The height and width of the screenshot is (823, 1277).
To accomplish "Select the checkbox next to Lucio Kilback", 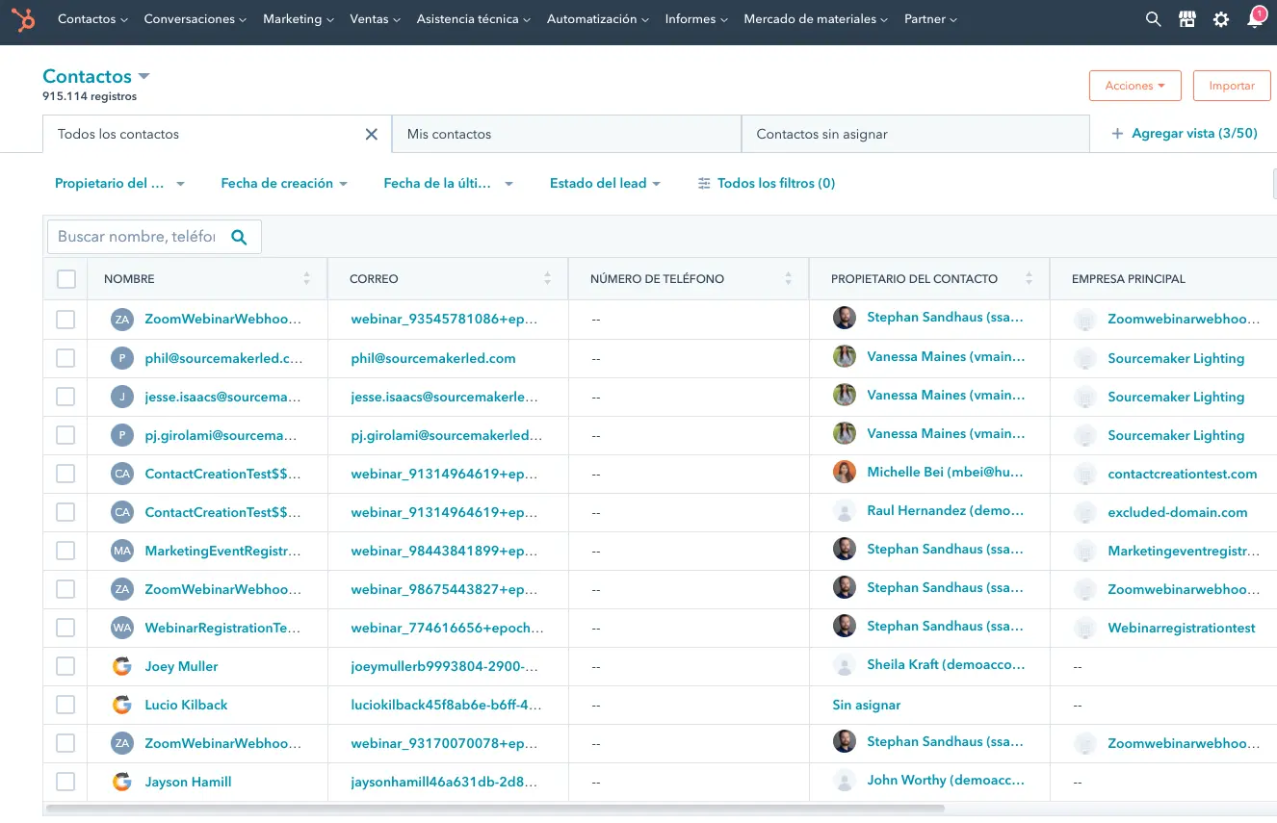I will pyautogui.click(x=65, y=705).
